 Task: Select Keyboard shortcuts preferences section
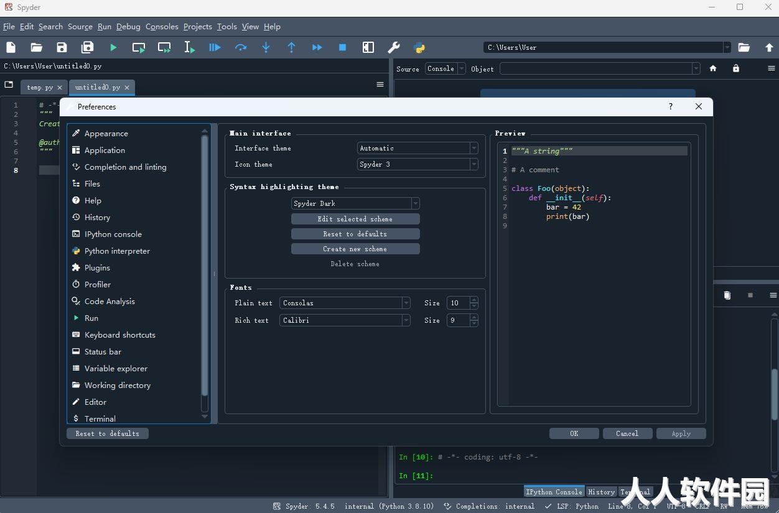tap(134, 335)
